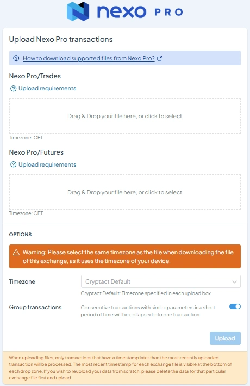250x386 pixels.
Task: Open the Timezone Cryptact Default dropdown
Action: 161,281
